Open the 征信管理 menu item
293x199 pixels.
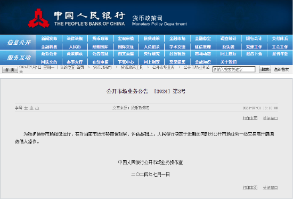pyautogui.click(x=203, y=46)
